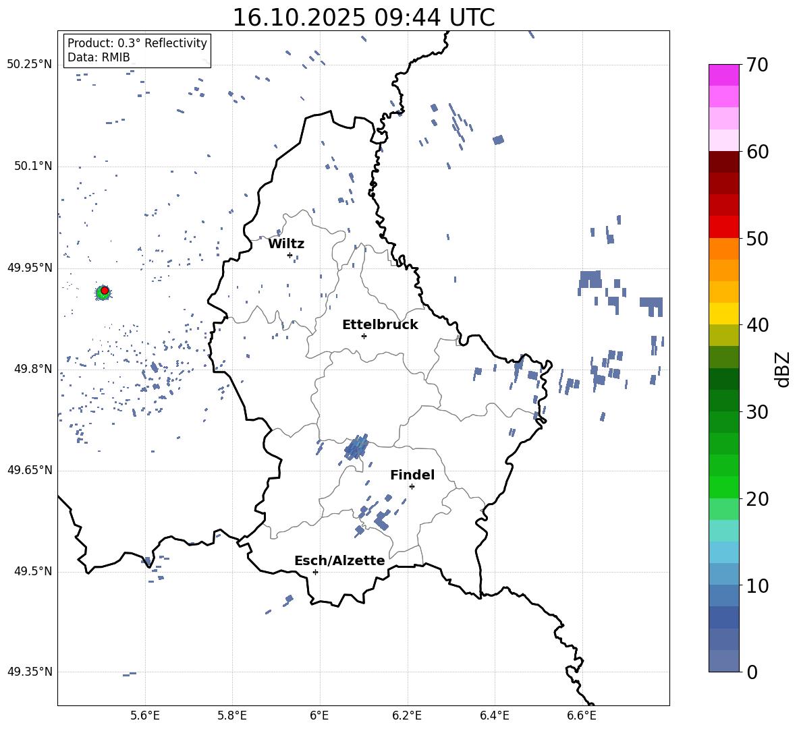This screenshot has height=729, width=799.
Task: Click the 40 tick on colorbar
Action: pos(757,325)
